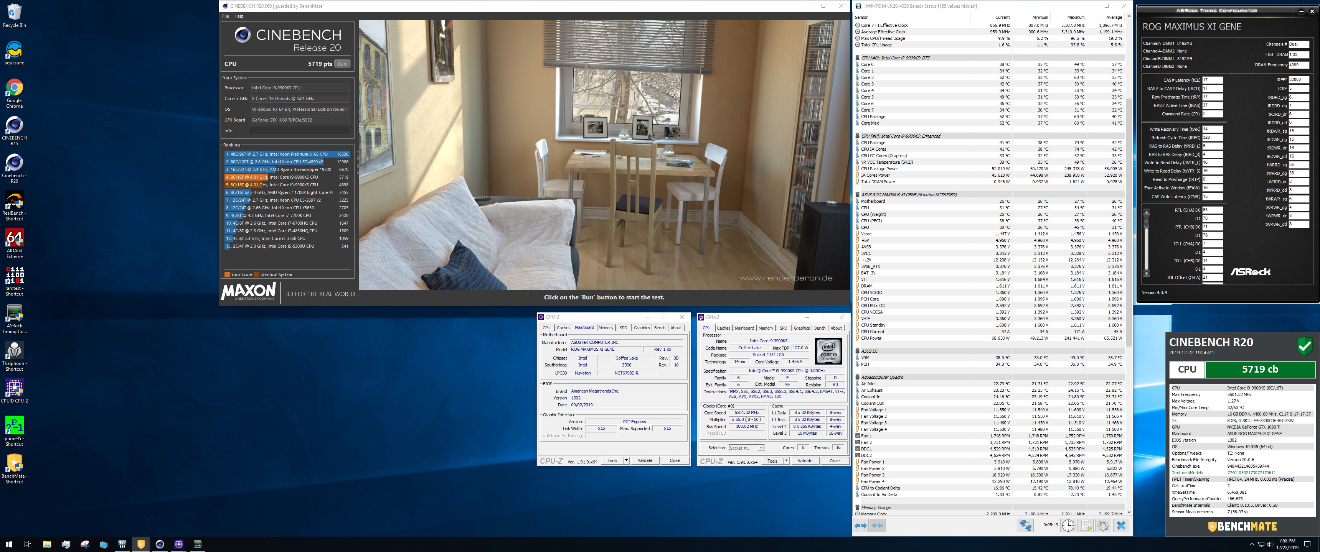Open Socket #1 selection dropdown

click(746, 448)
